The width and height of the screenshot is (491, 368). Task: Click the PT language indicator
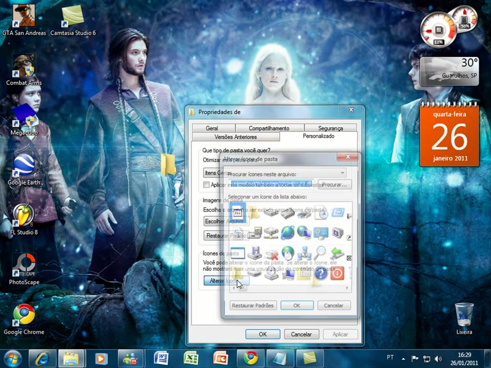[390, 357]
